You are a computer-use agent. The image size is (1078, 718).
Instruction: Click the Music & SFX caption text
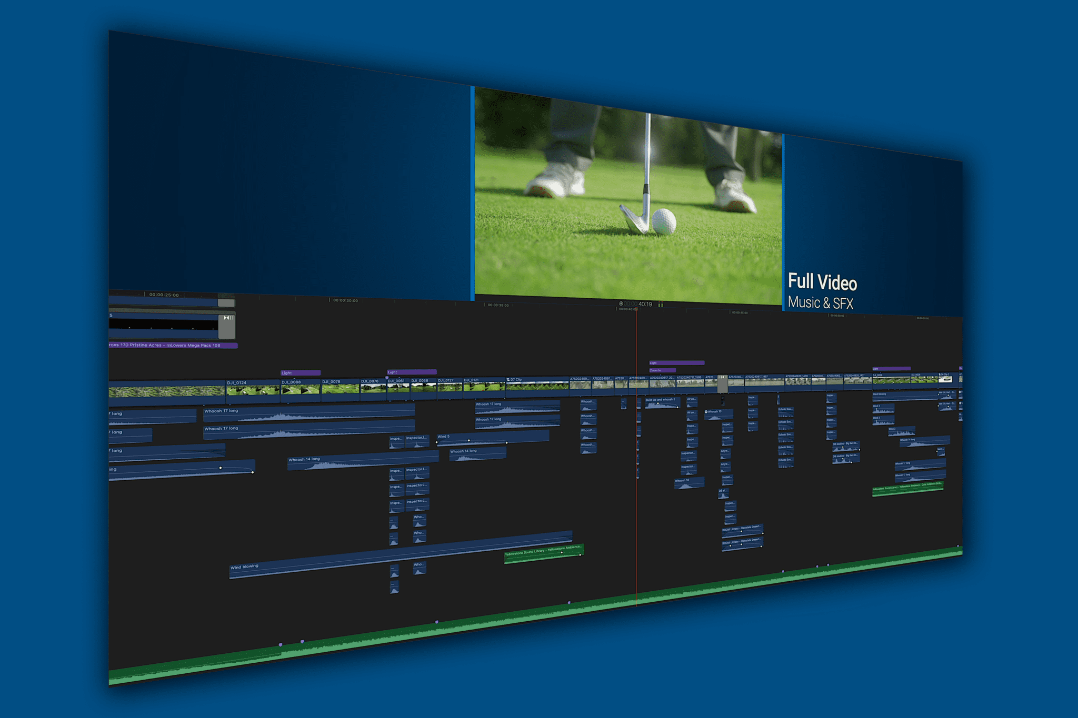pyautogui.click(x=820, y=302)
